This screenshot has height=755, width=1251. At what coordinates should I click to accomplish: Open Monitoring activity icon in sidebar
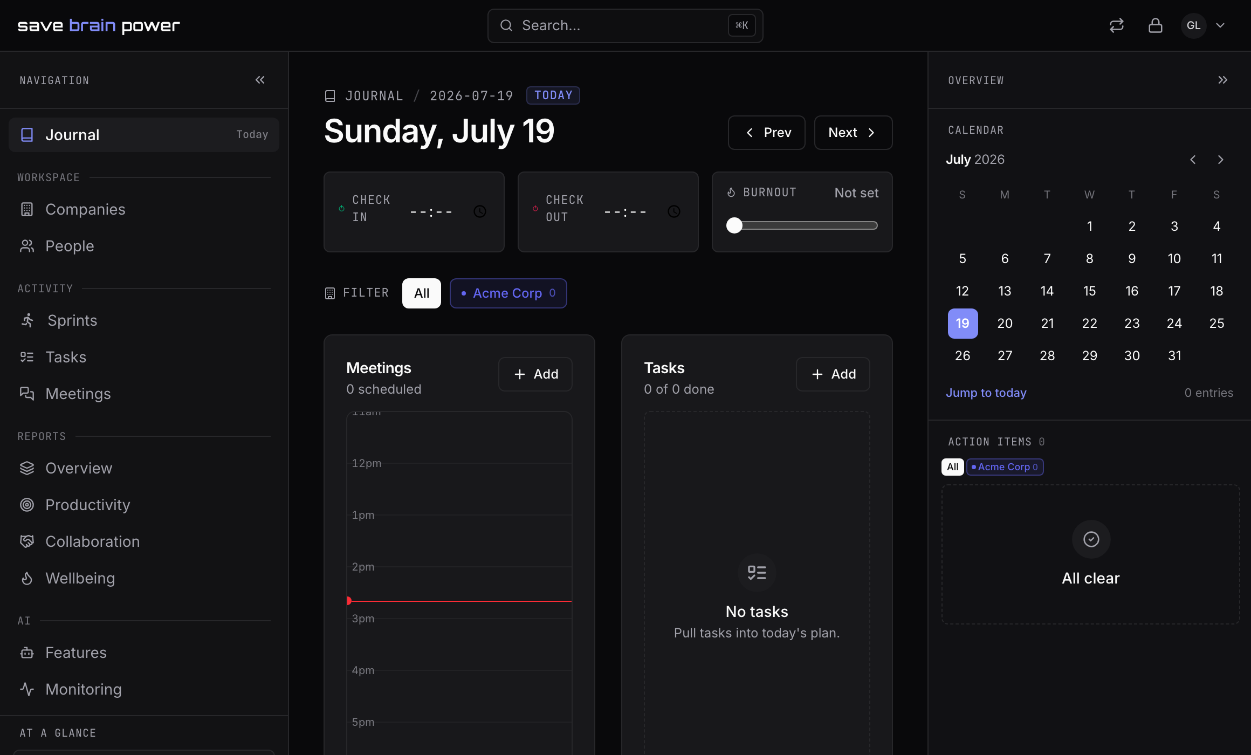(27, 689)
